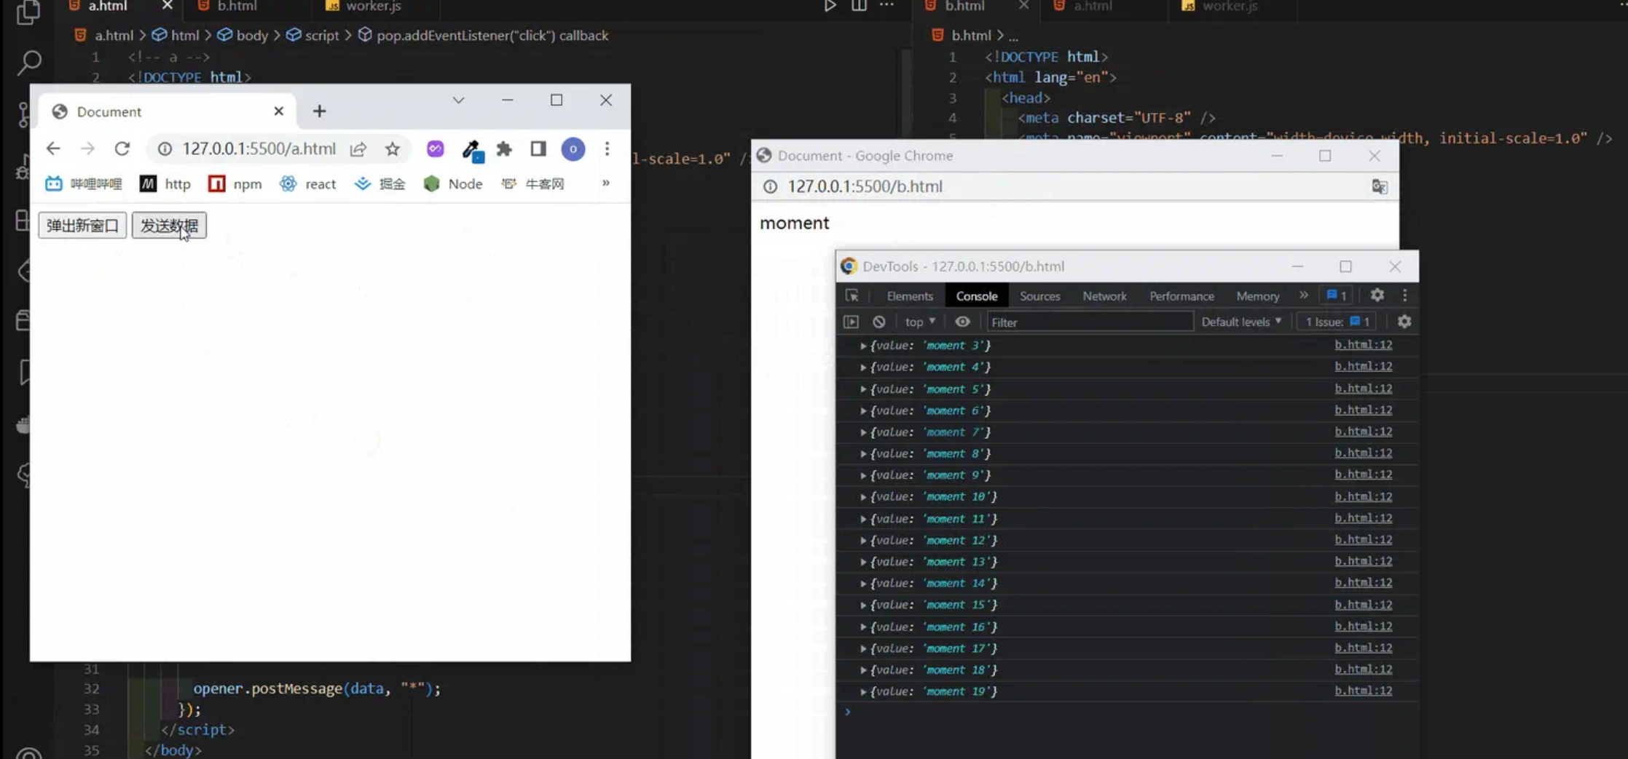Open the npm bookmark

pyautogui.click(x=235, y=184)
